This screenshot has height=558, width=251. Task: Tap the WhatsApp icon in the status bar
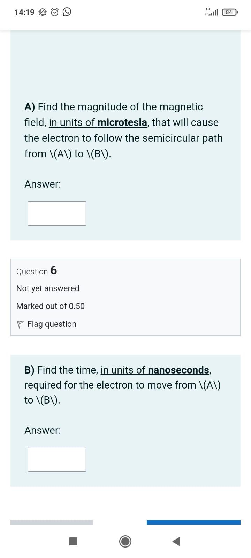pyautogui.click(x=67, y=12)
